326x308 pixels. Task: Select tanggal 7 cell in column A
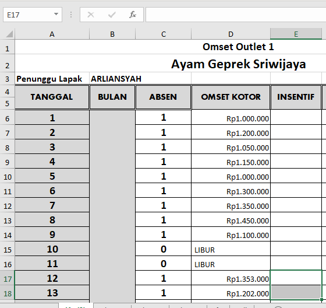coord(52,205)
